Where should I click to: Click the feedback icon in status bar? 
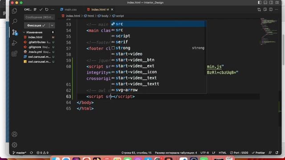click(x=270, y=153)
